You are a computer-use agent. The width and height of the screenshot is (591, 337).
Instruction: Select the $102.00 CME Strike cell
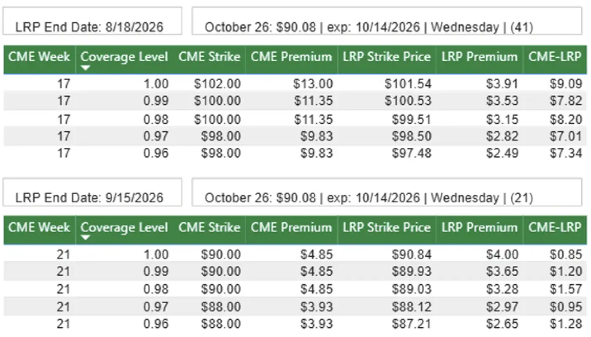click(217, 84)
